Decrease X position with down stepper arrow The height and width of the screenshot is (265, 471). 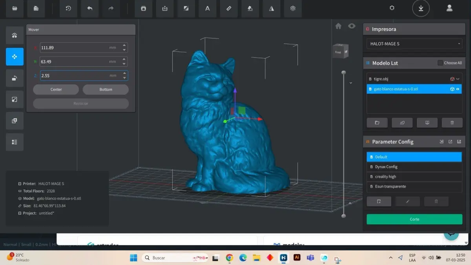(124, 50)
